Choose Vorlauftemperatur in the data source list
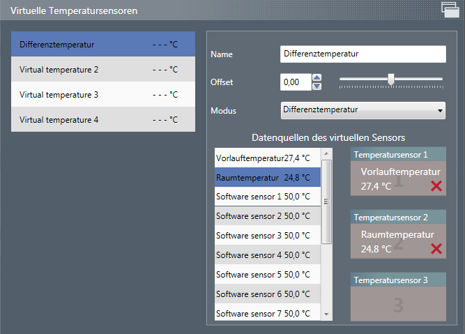 [x=267, y=158]
